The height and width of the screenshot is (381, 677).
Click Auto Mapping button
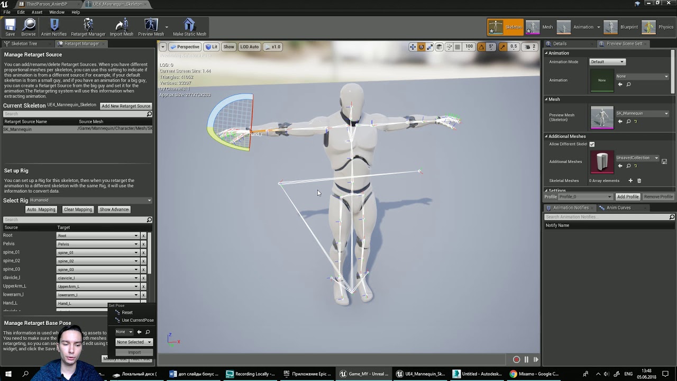pos(41,210)
